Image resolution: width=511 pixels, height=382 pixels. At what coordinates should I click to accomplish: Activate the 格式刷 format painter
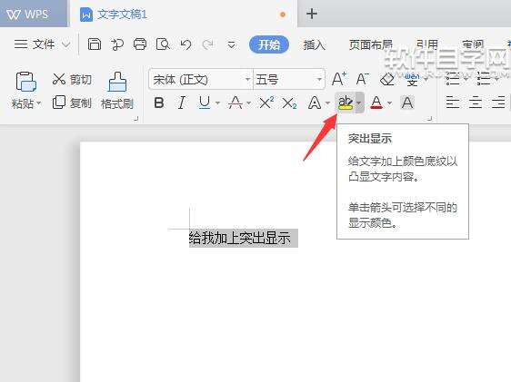tap(117, 91)
